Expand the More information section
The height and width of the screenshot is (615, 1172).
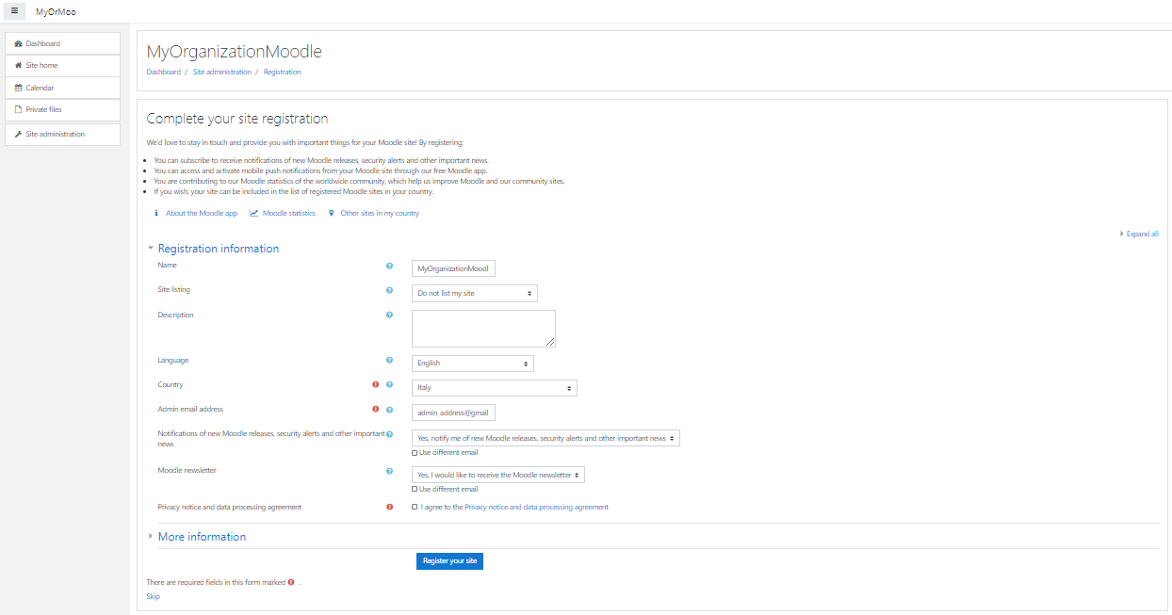(x=201, y=536)
